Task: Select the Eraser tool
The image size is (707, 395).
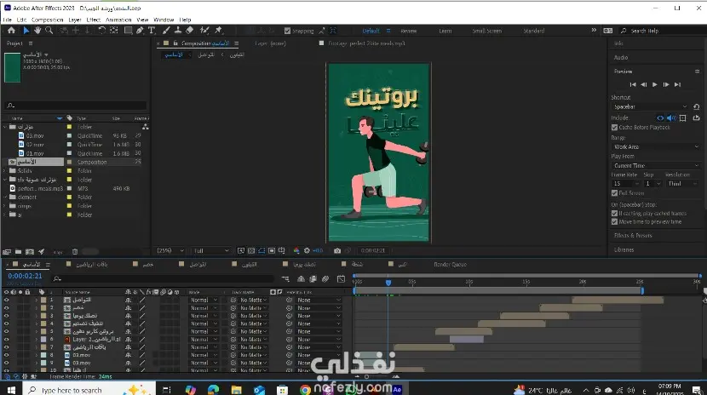Action: pyautogui.click(x=190, y=30)
